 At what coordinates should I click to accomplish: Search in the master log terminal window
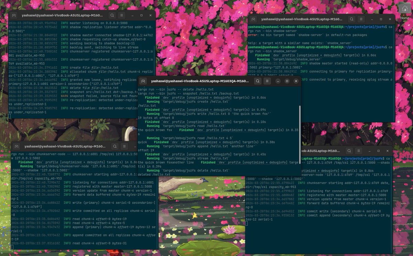click(112, 15)
